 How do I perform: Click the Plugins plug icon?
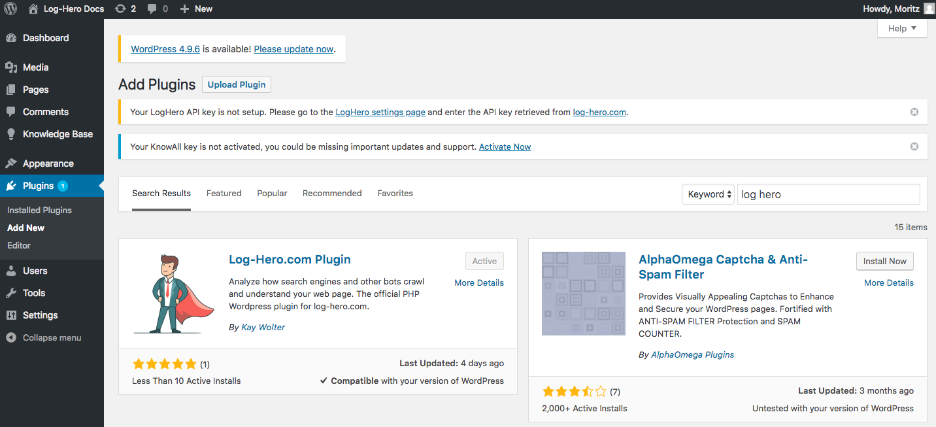pyautogui.click(x=11, y=186)
